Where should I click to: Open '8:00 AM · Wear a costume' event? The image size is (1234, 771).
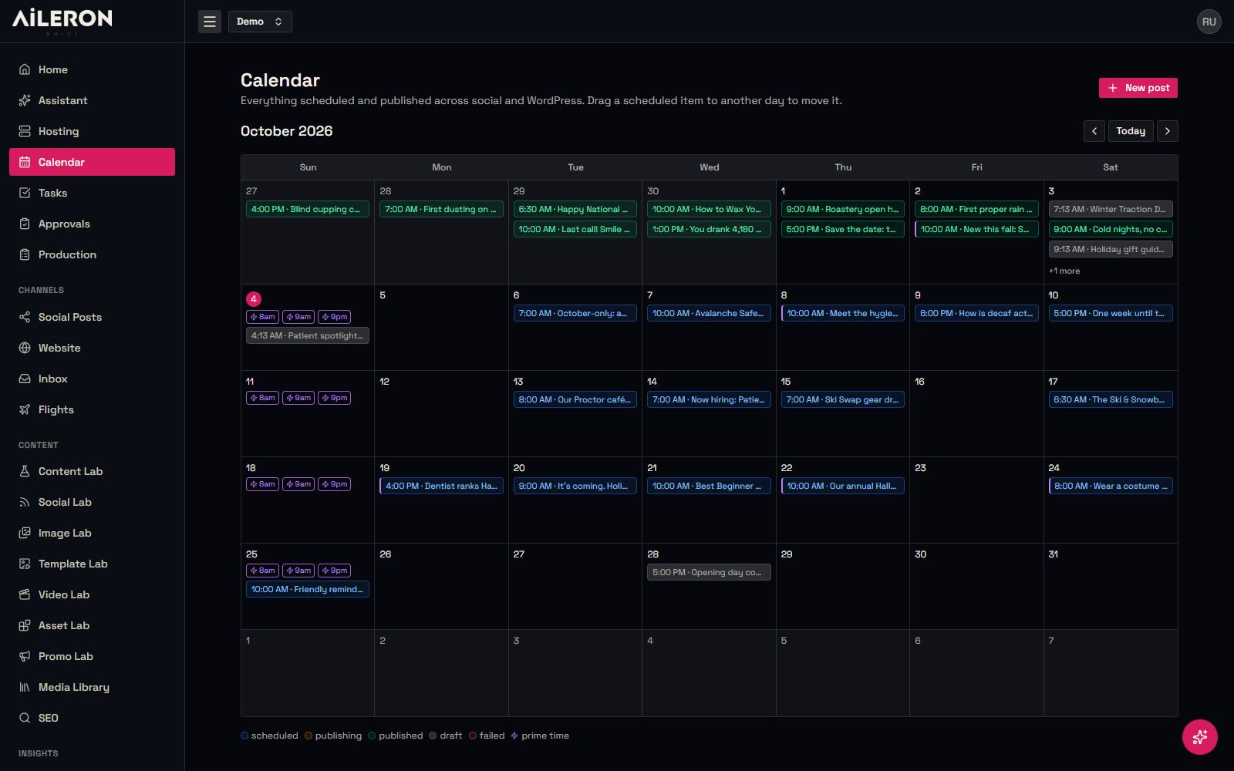click(1111, 486)
